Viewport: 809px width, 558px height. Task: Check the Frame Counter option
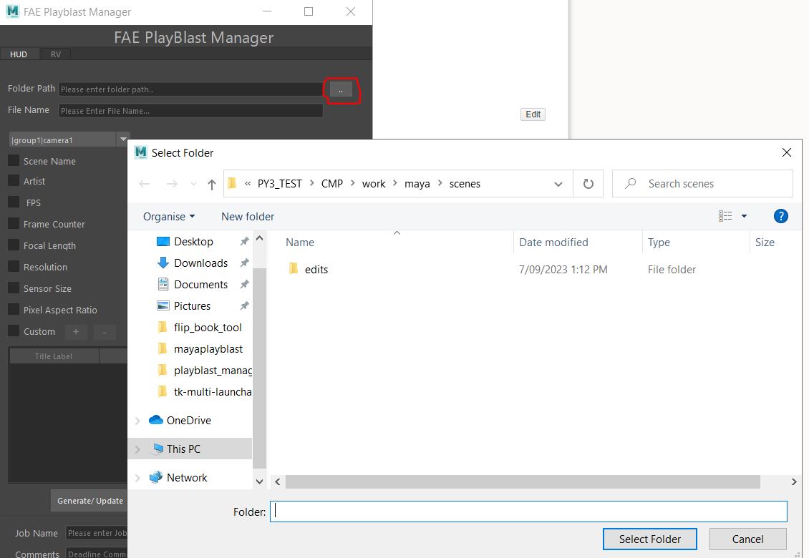(14, 224)
